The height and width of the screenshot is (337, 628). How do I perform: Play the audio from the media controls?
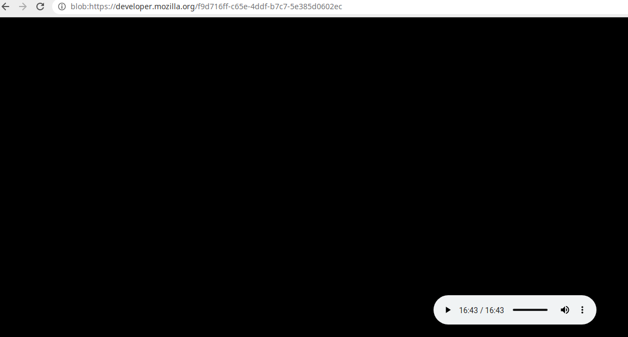coord(448,310)
